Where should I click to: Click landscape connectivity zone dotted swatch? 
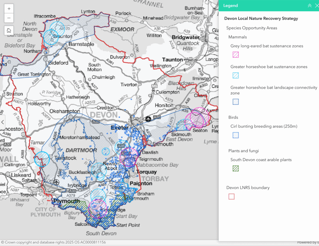point(236,102)
